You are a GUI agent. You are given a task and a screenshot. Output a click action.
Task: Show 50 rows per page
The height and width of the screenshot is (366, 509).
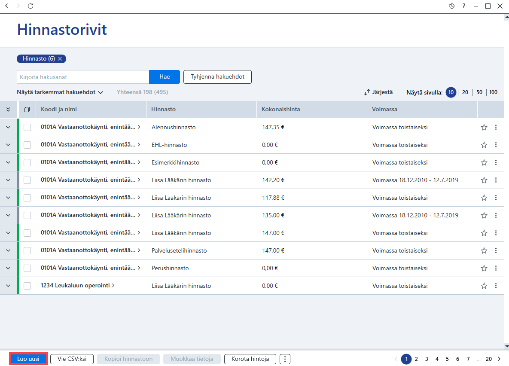pos(479,92)
